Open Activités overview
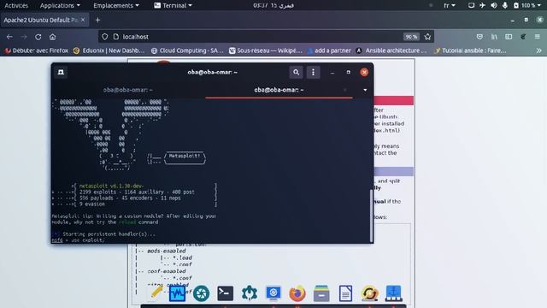Screen dimensions: 547x308 [16, 5]
